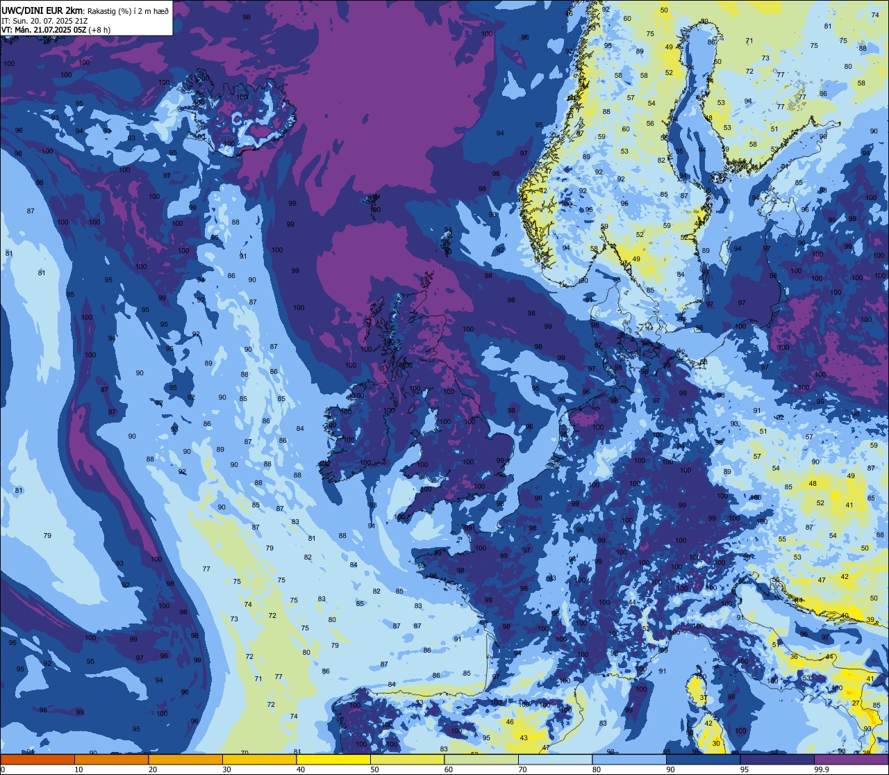Pick the dark blue 90–95 legend swatch
The image size is (889, 775).
pos(704,759)
